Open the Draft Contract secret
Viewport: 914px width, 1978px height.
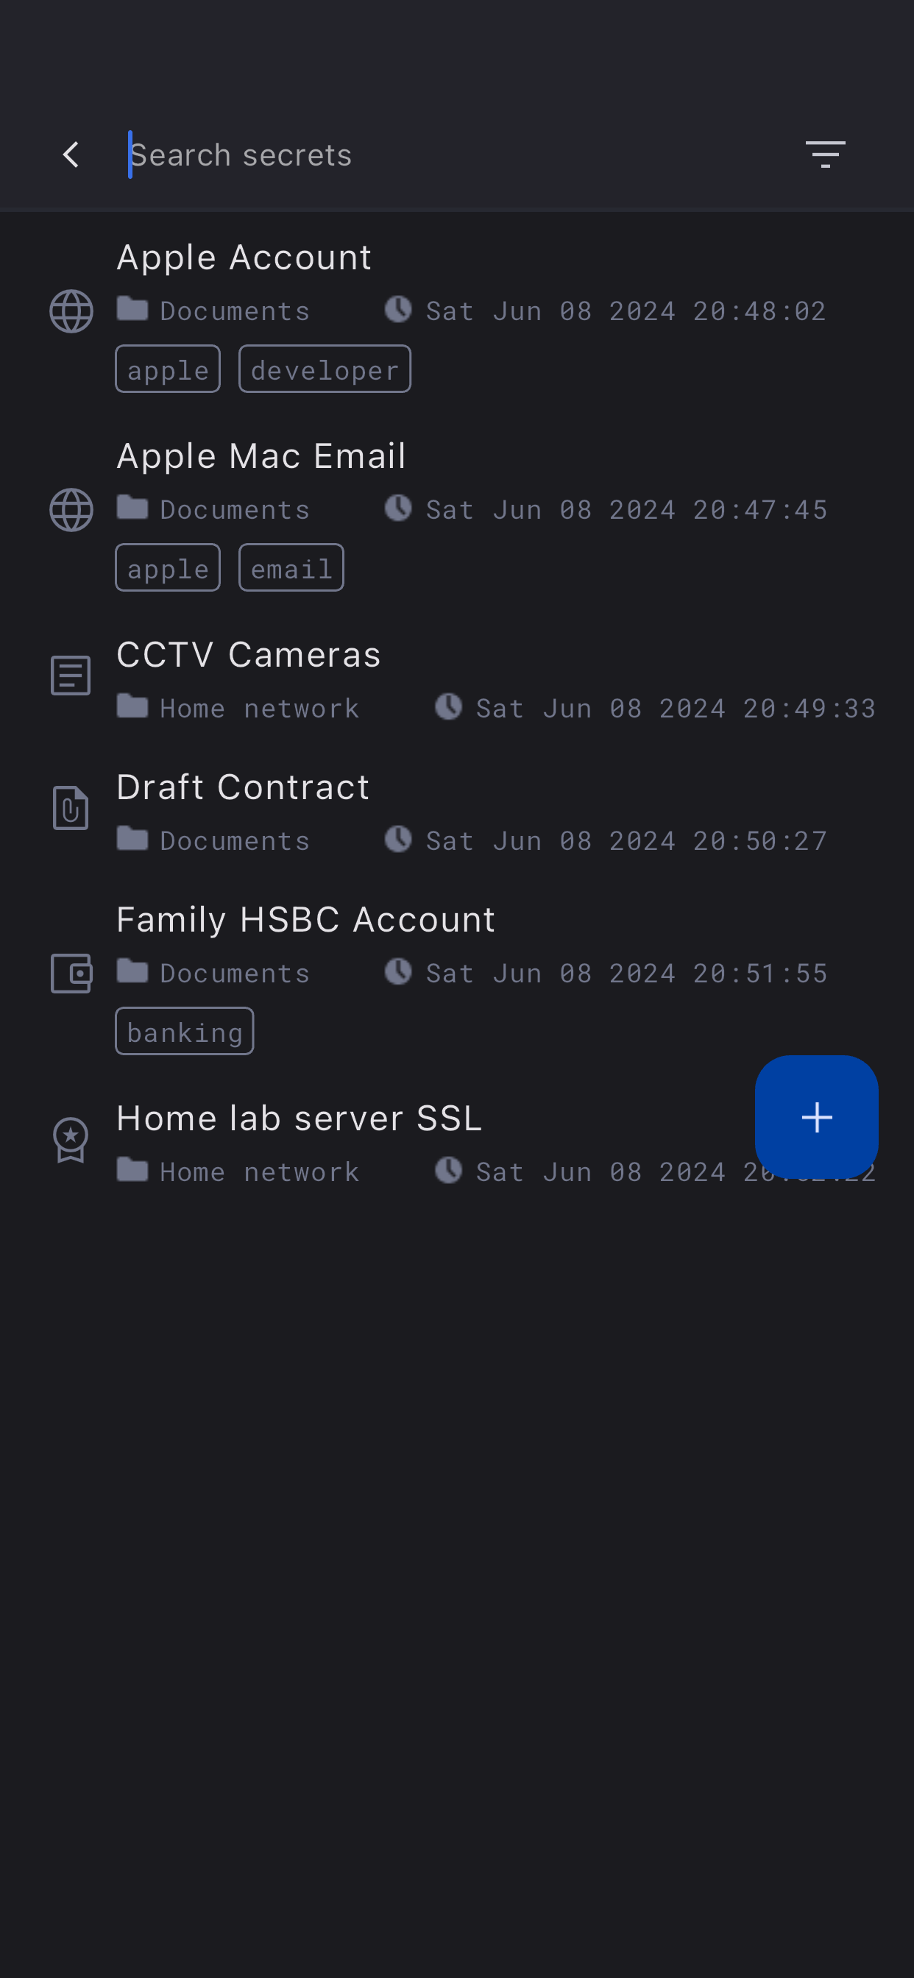tap(243, 788)
